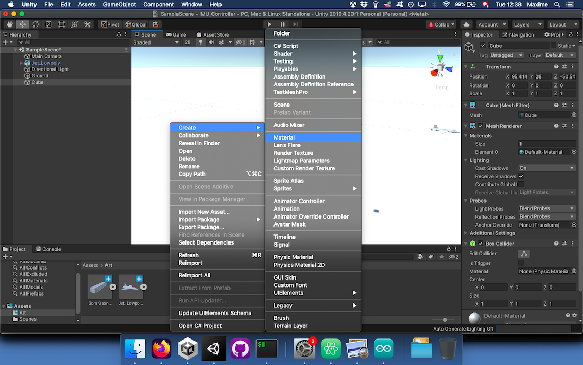Select the Move tool
The image size is (583, 365).
click(23, 24)
